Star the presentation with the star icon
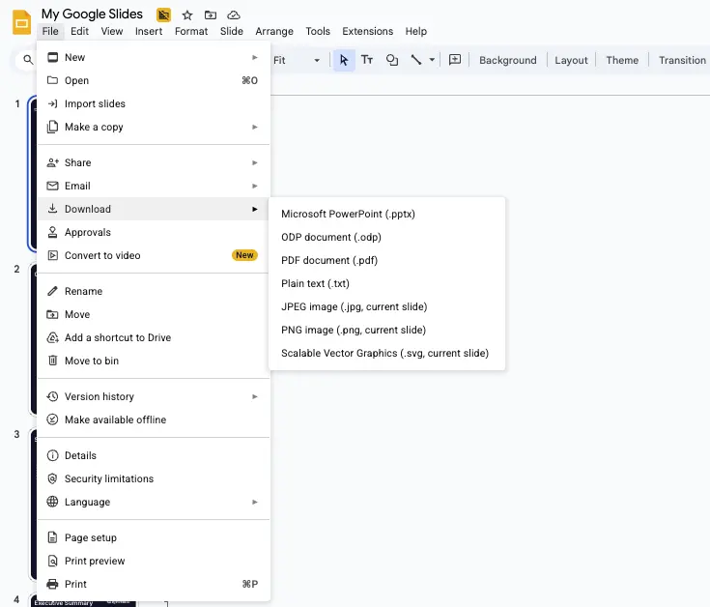The height and width of the screenshot is (607, 710). (187, 15)
